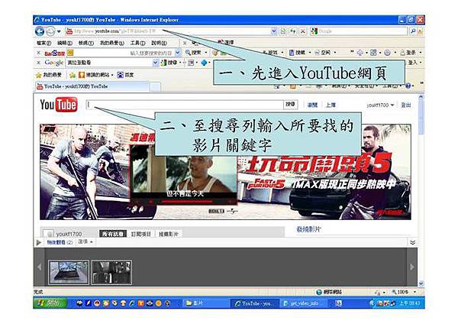Open the recent pages dropdown beside Forward
This screenshot has height=324, width=458.
point(59,31)
